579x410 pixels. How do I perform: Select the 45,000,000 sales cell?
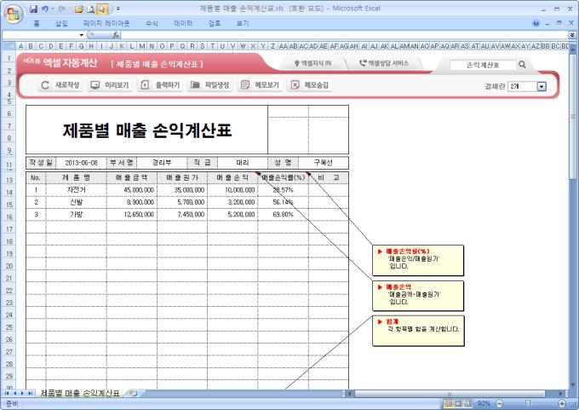[x=132, y=190]
